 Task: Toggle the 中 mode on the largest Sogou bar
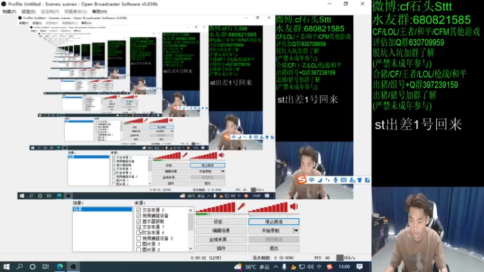312,180
